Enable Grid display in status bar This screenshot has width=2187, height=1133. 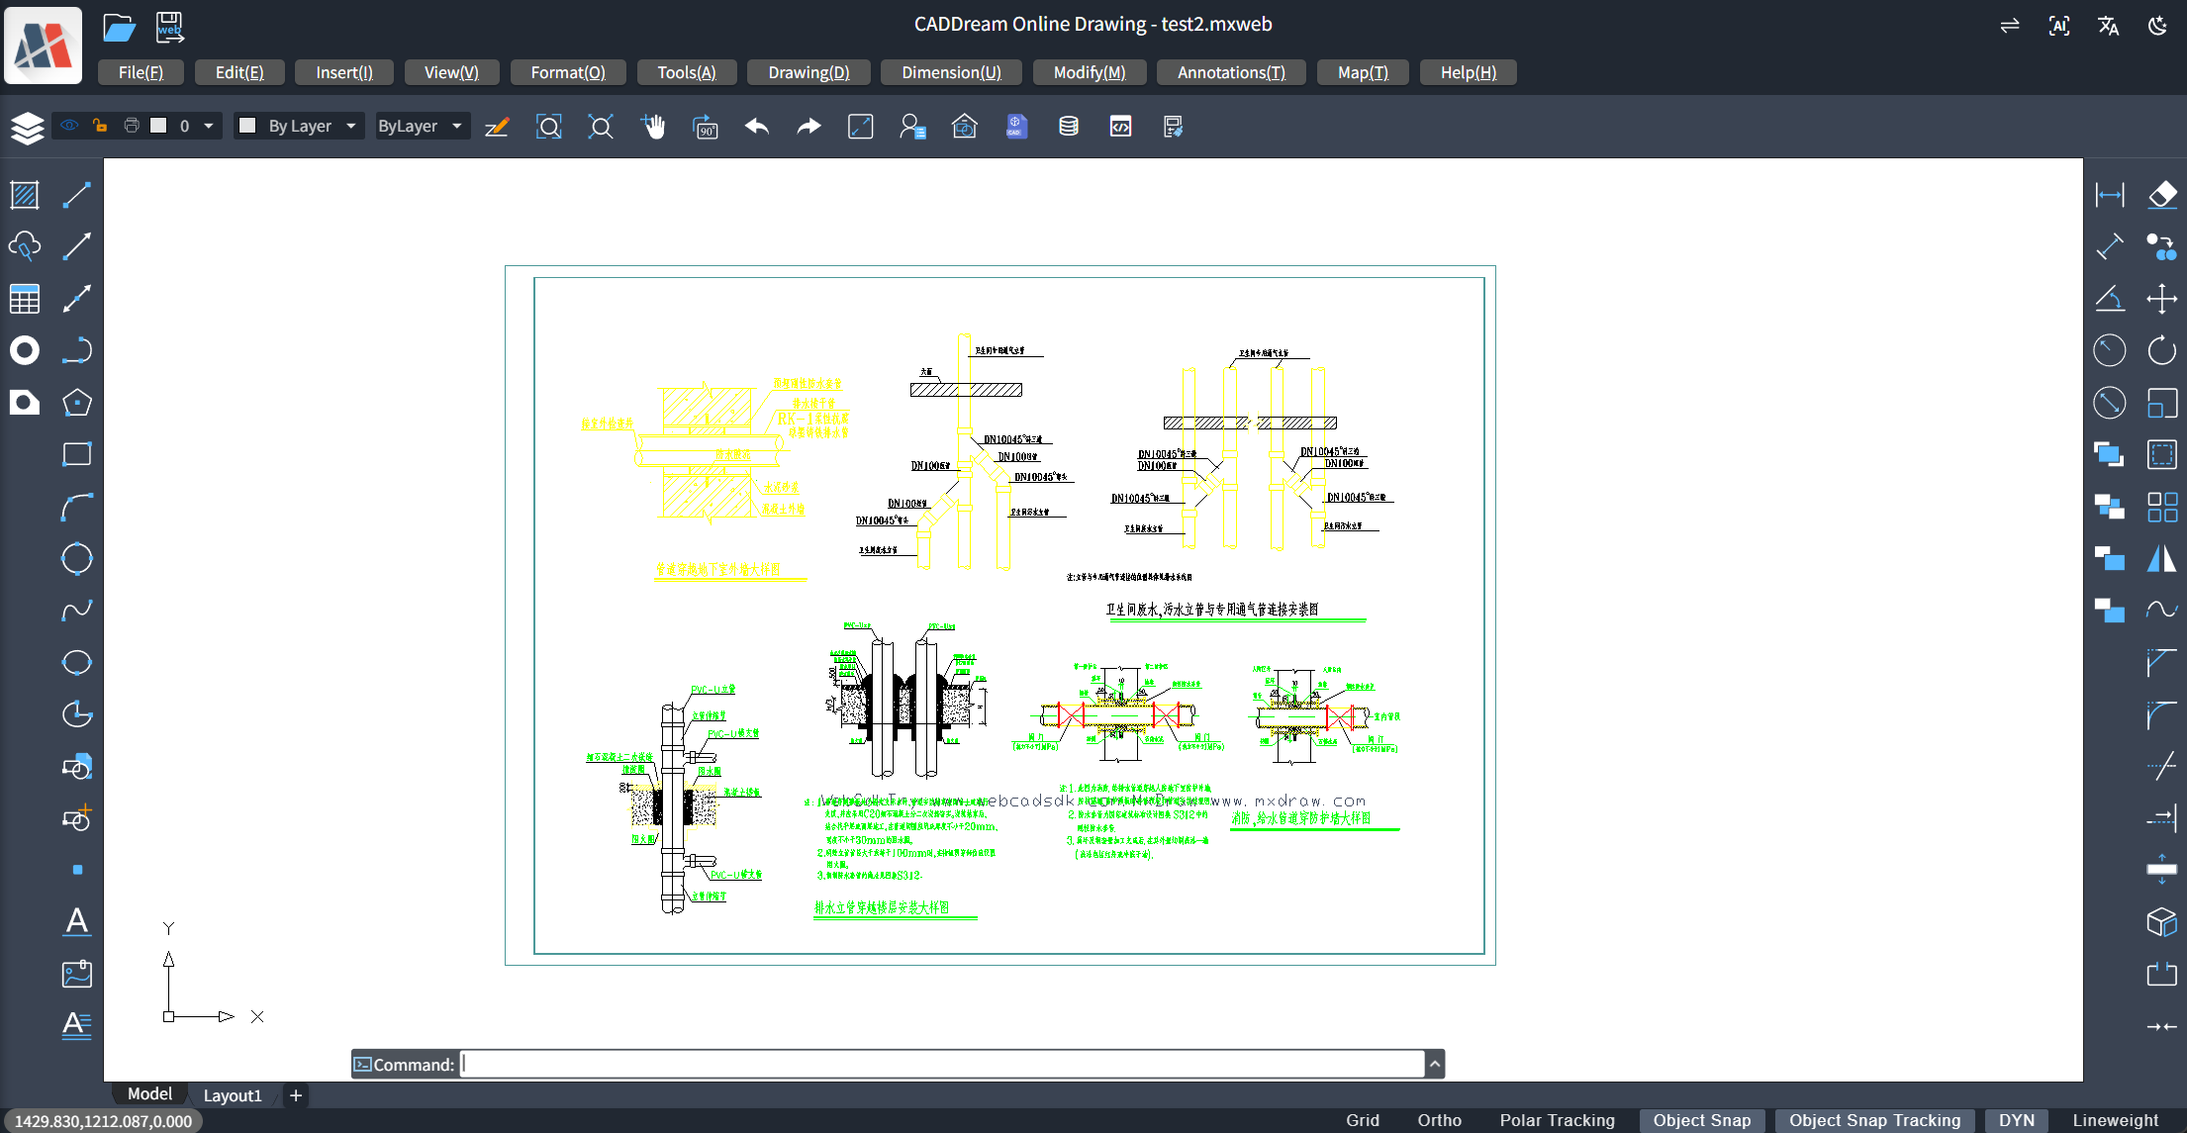(x=1362, y=1120)
